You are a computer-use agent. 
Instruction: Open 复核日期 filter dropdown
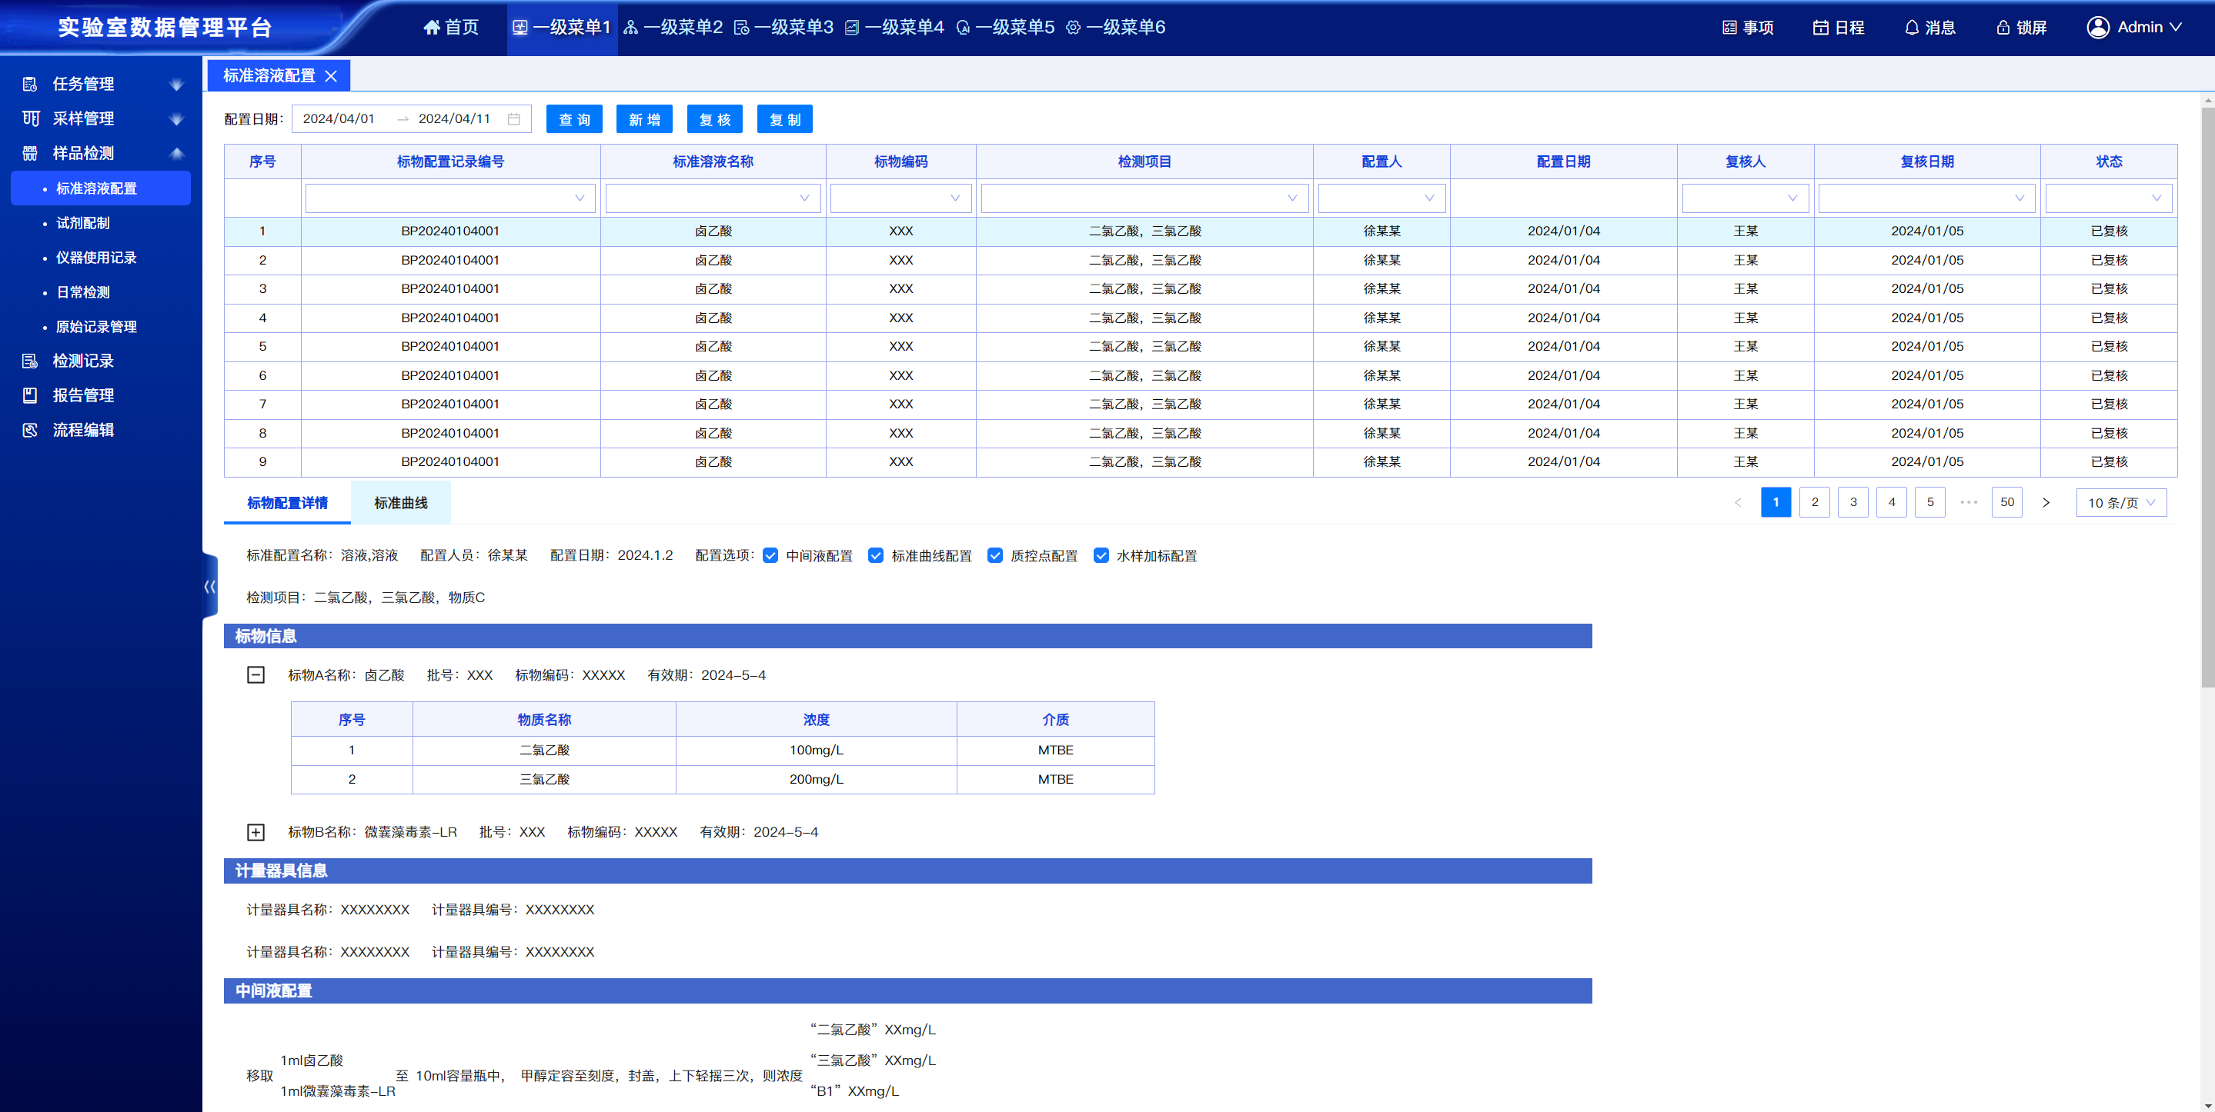[1927, 198]
